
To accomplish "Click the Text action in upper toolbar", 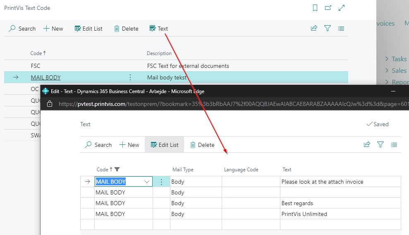I will [159, 29].
